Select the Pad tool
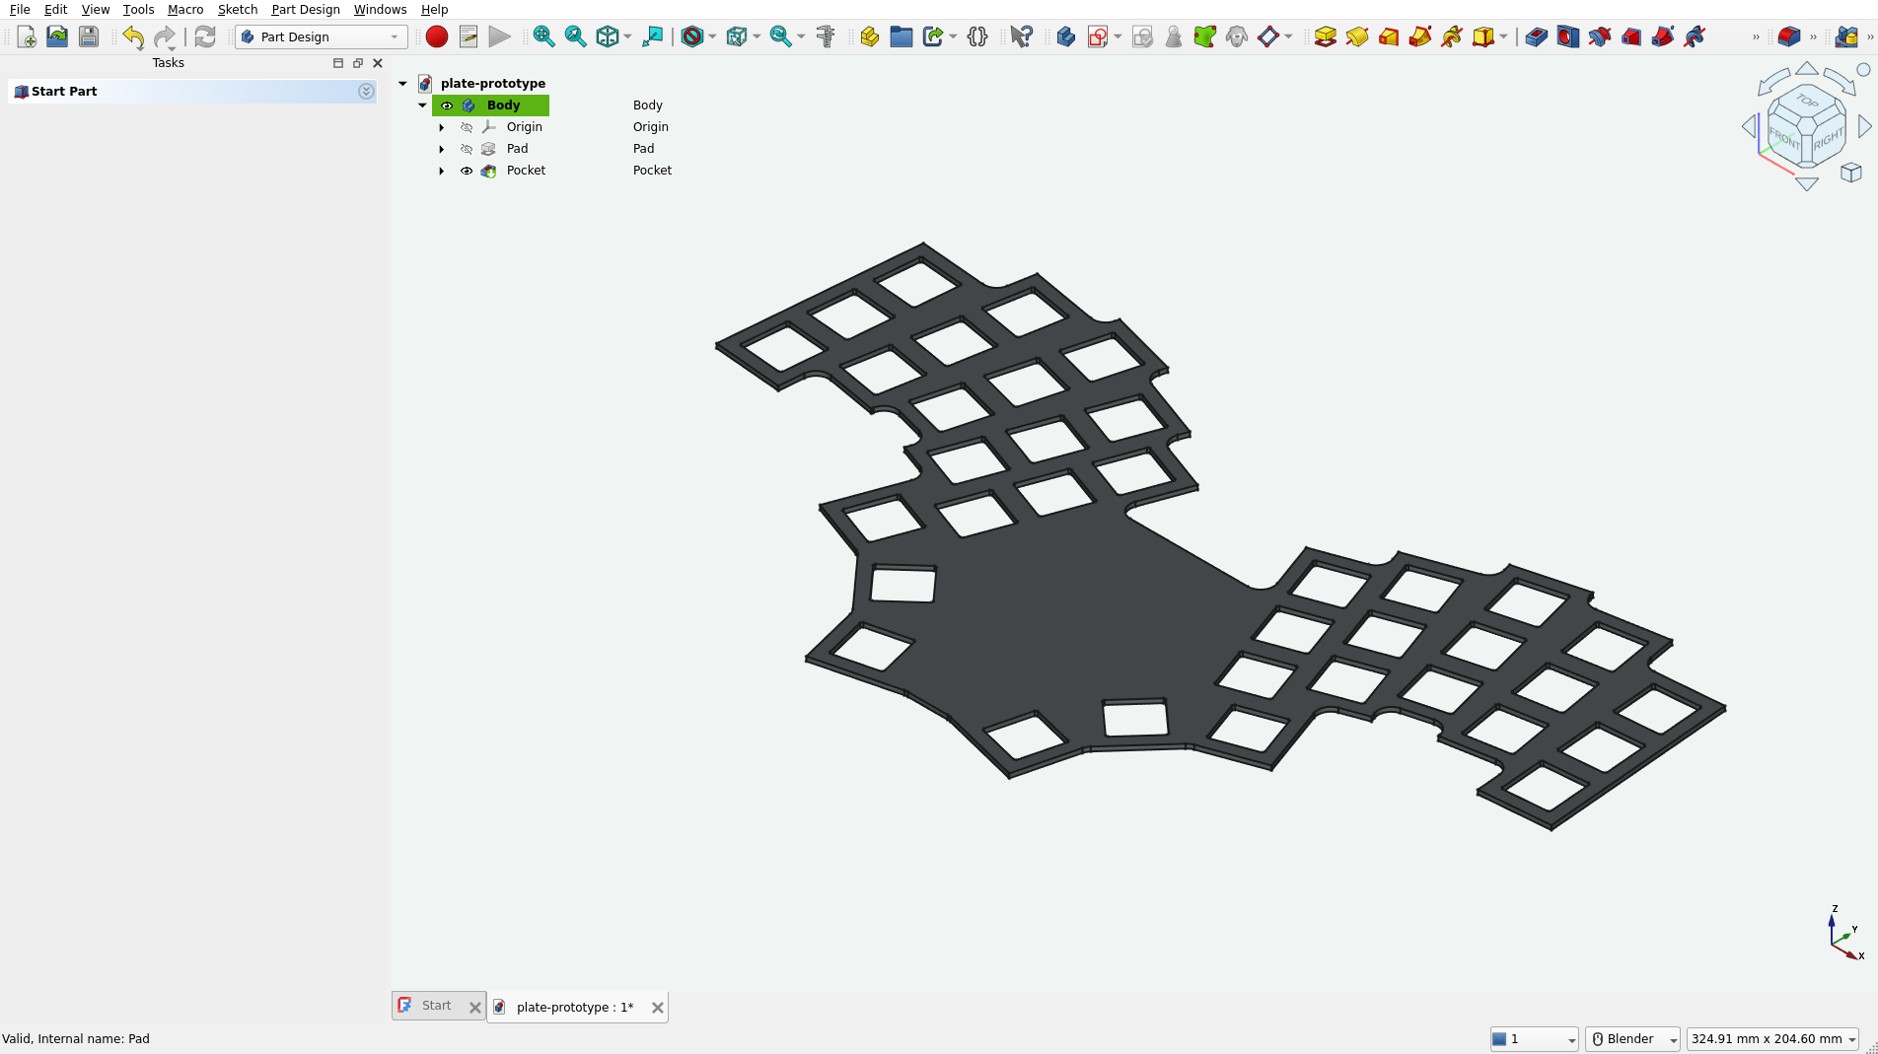1878x1054 pixels. click(1326, 36)
